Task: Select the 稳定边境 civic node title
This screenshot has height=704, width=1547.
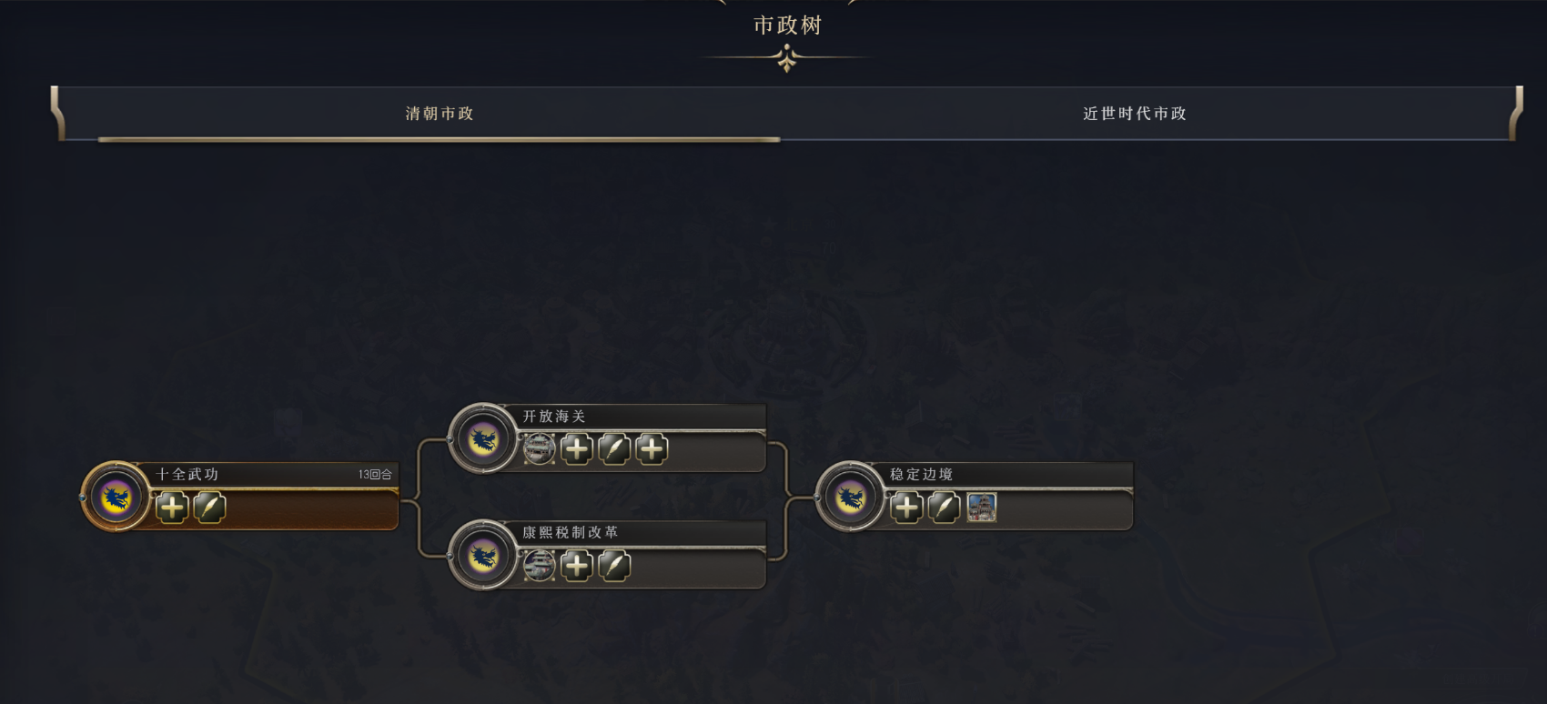Action: 922,475
